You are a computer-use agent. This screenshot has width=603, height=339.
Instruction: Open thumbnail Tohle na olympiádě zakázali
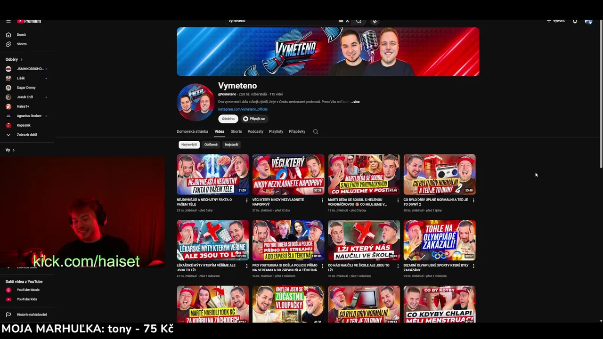(440, 240)
